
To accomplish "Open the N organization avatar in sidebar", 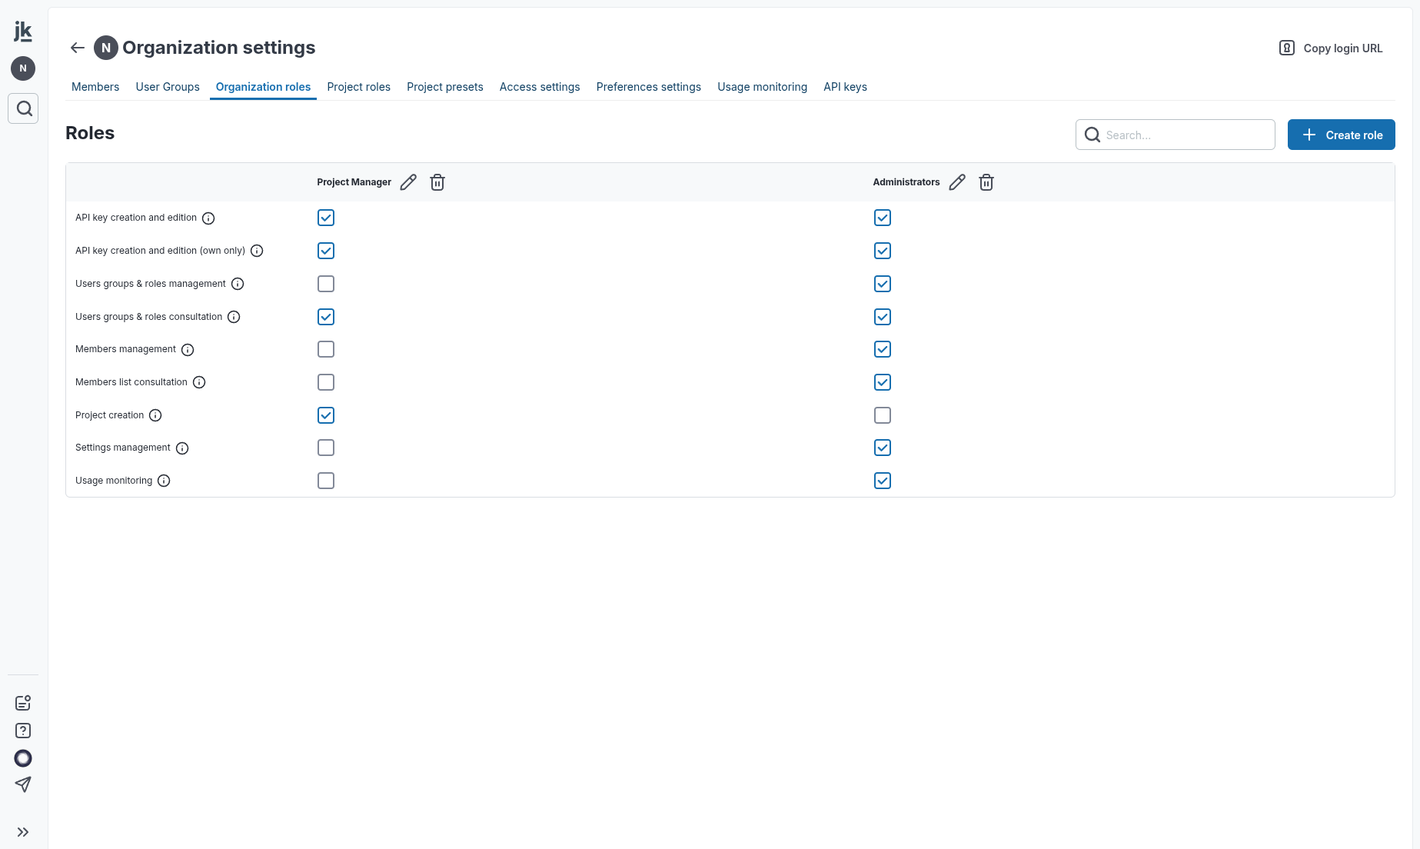I will 23,68.
